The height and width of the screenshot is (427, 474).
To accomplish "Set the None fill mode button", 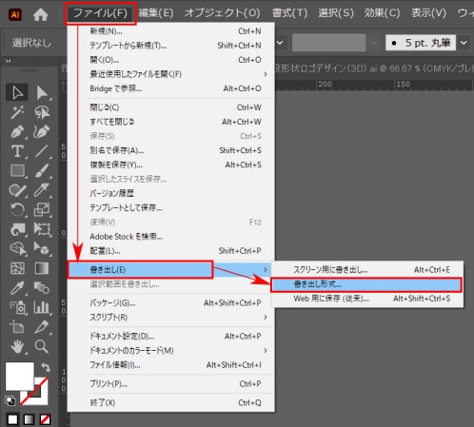I will [x=45, y=419].
